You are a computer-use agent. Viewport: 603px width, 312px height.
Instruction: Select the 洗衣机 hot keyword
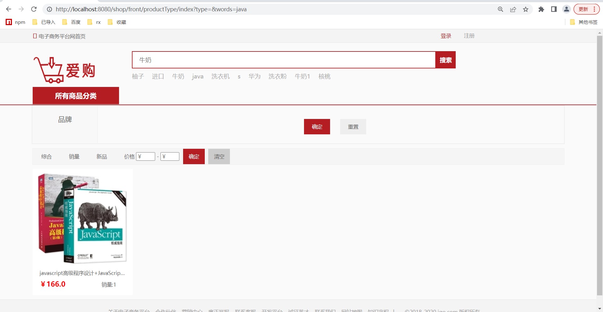(220, 76)
